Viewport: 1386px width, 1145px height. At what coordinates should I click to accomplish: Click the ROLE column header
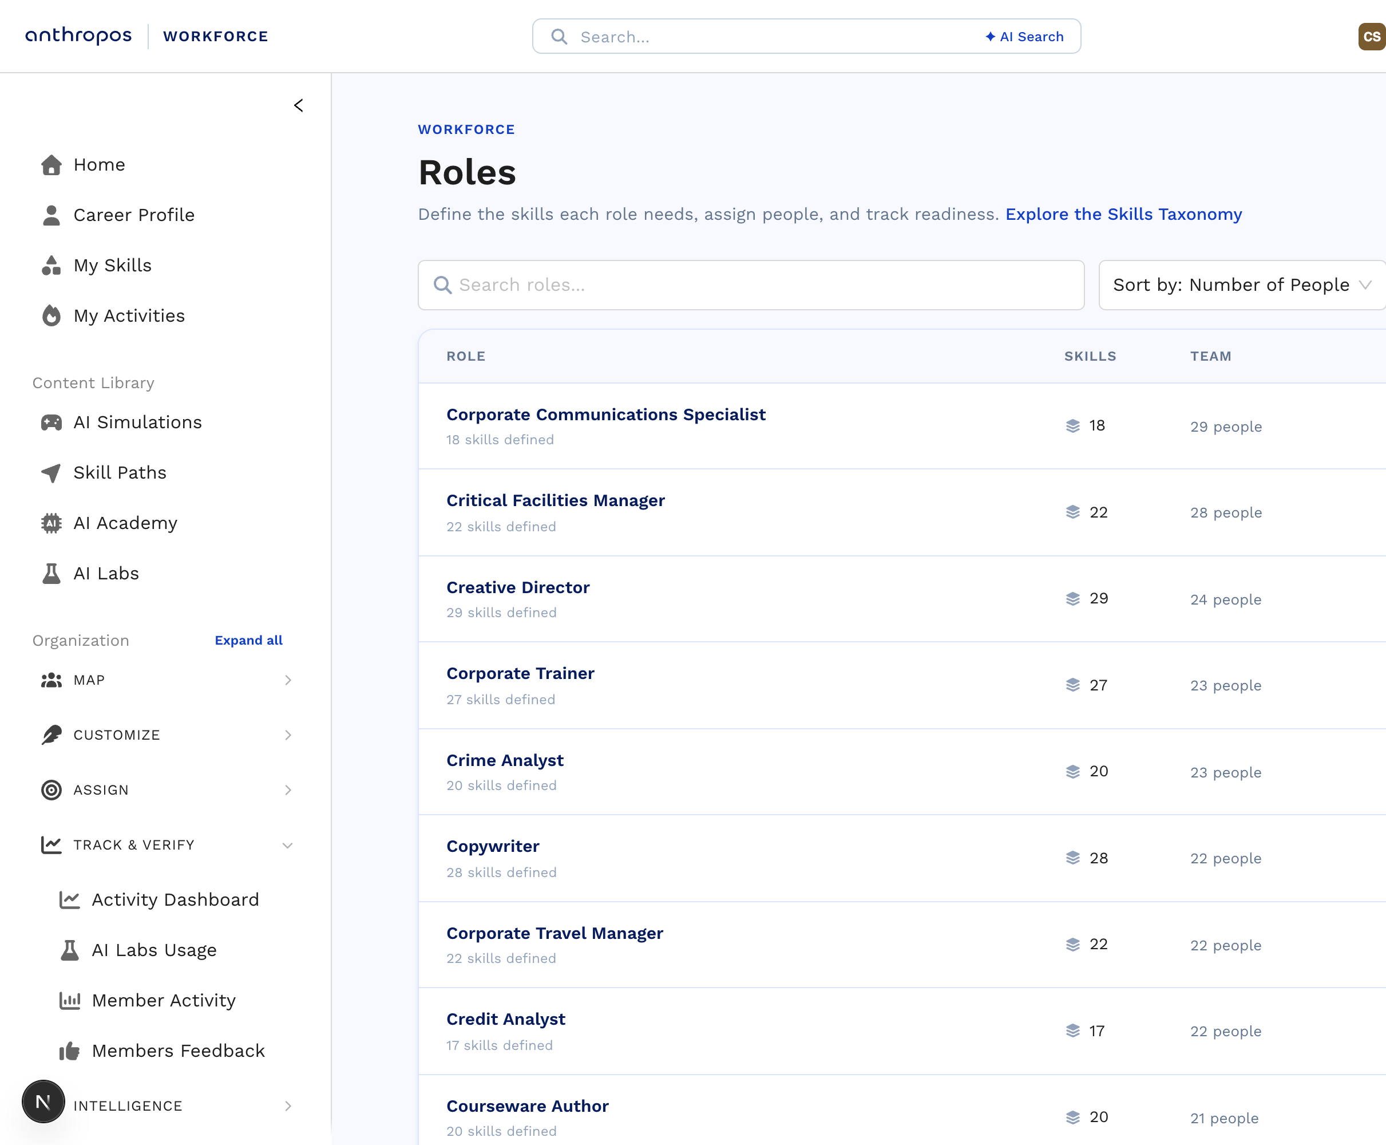pyautogui.click(x=466, y=356)
